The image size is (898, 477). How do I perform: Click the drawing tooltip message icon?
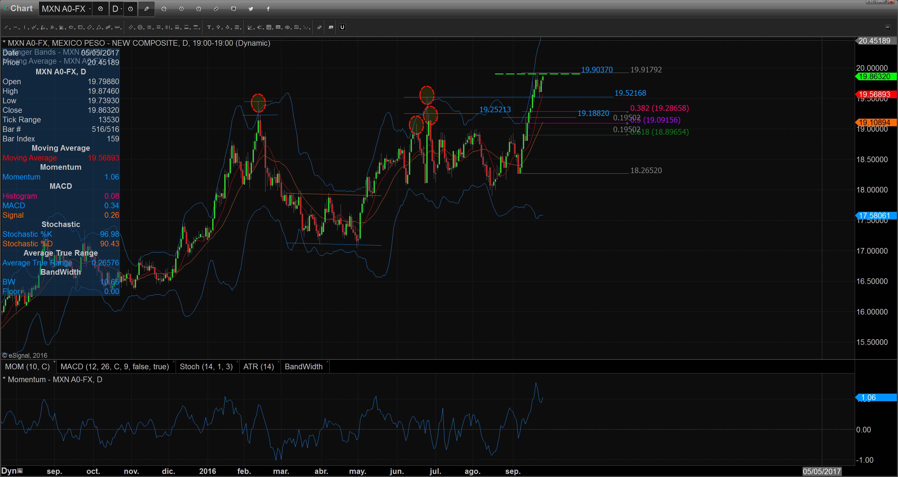tap(331, 27)
